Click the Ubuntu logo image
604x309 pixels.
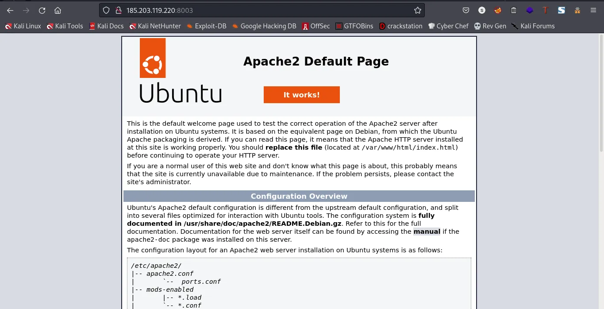tap(181, 71)
